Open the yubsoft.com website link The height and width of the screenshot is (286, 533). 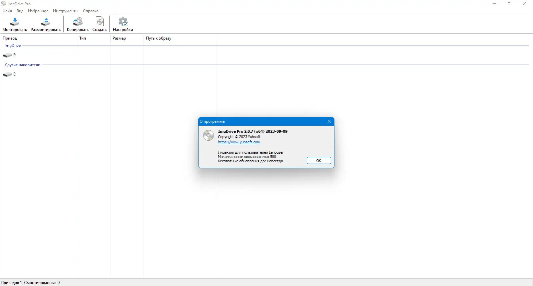(239, 142)
